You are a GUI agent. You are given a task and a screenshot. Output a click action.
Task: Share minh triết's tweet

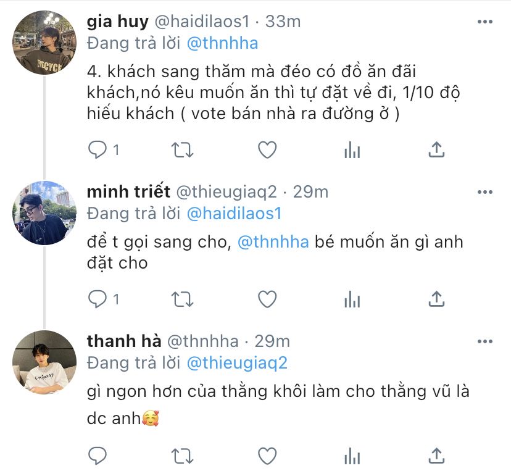click(x=436, y=299)
